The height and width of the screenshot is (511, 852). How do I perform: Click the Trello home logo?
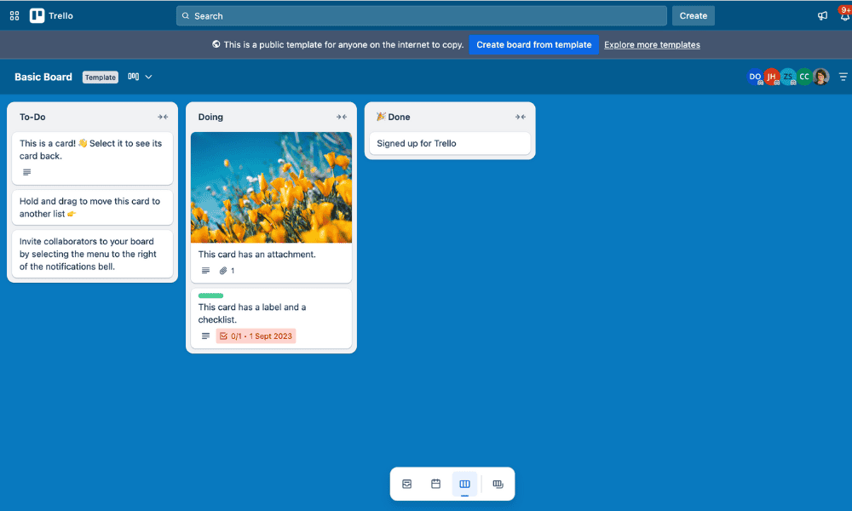point(51,15)
